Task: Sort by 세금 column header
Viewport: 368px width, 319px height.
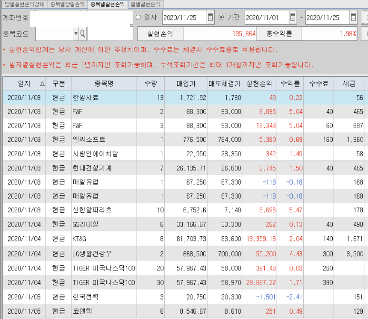Action: (x=349, y=84)
